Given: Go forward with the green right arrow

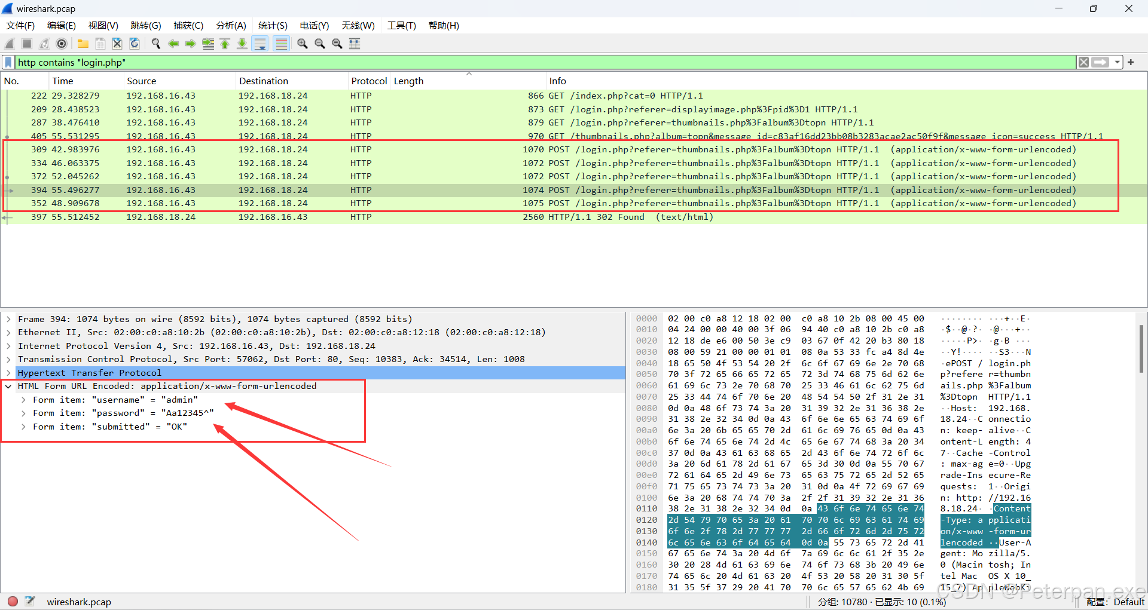Looking at the screenshot, I should (191, 44).
